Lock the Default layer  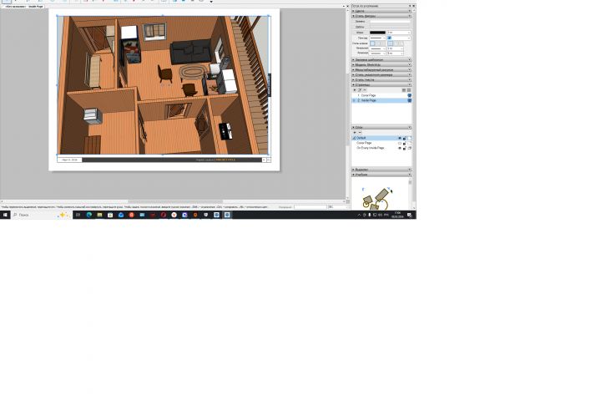coord(404,138)
